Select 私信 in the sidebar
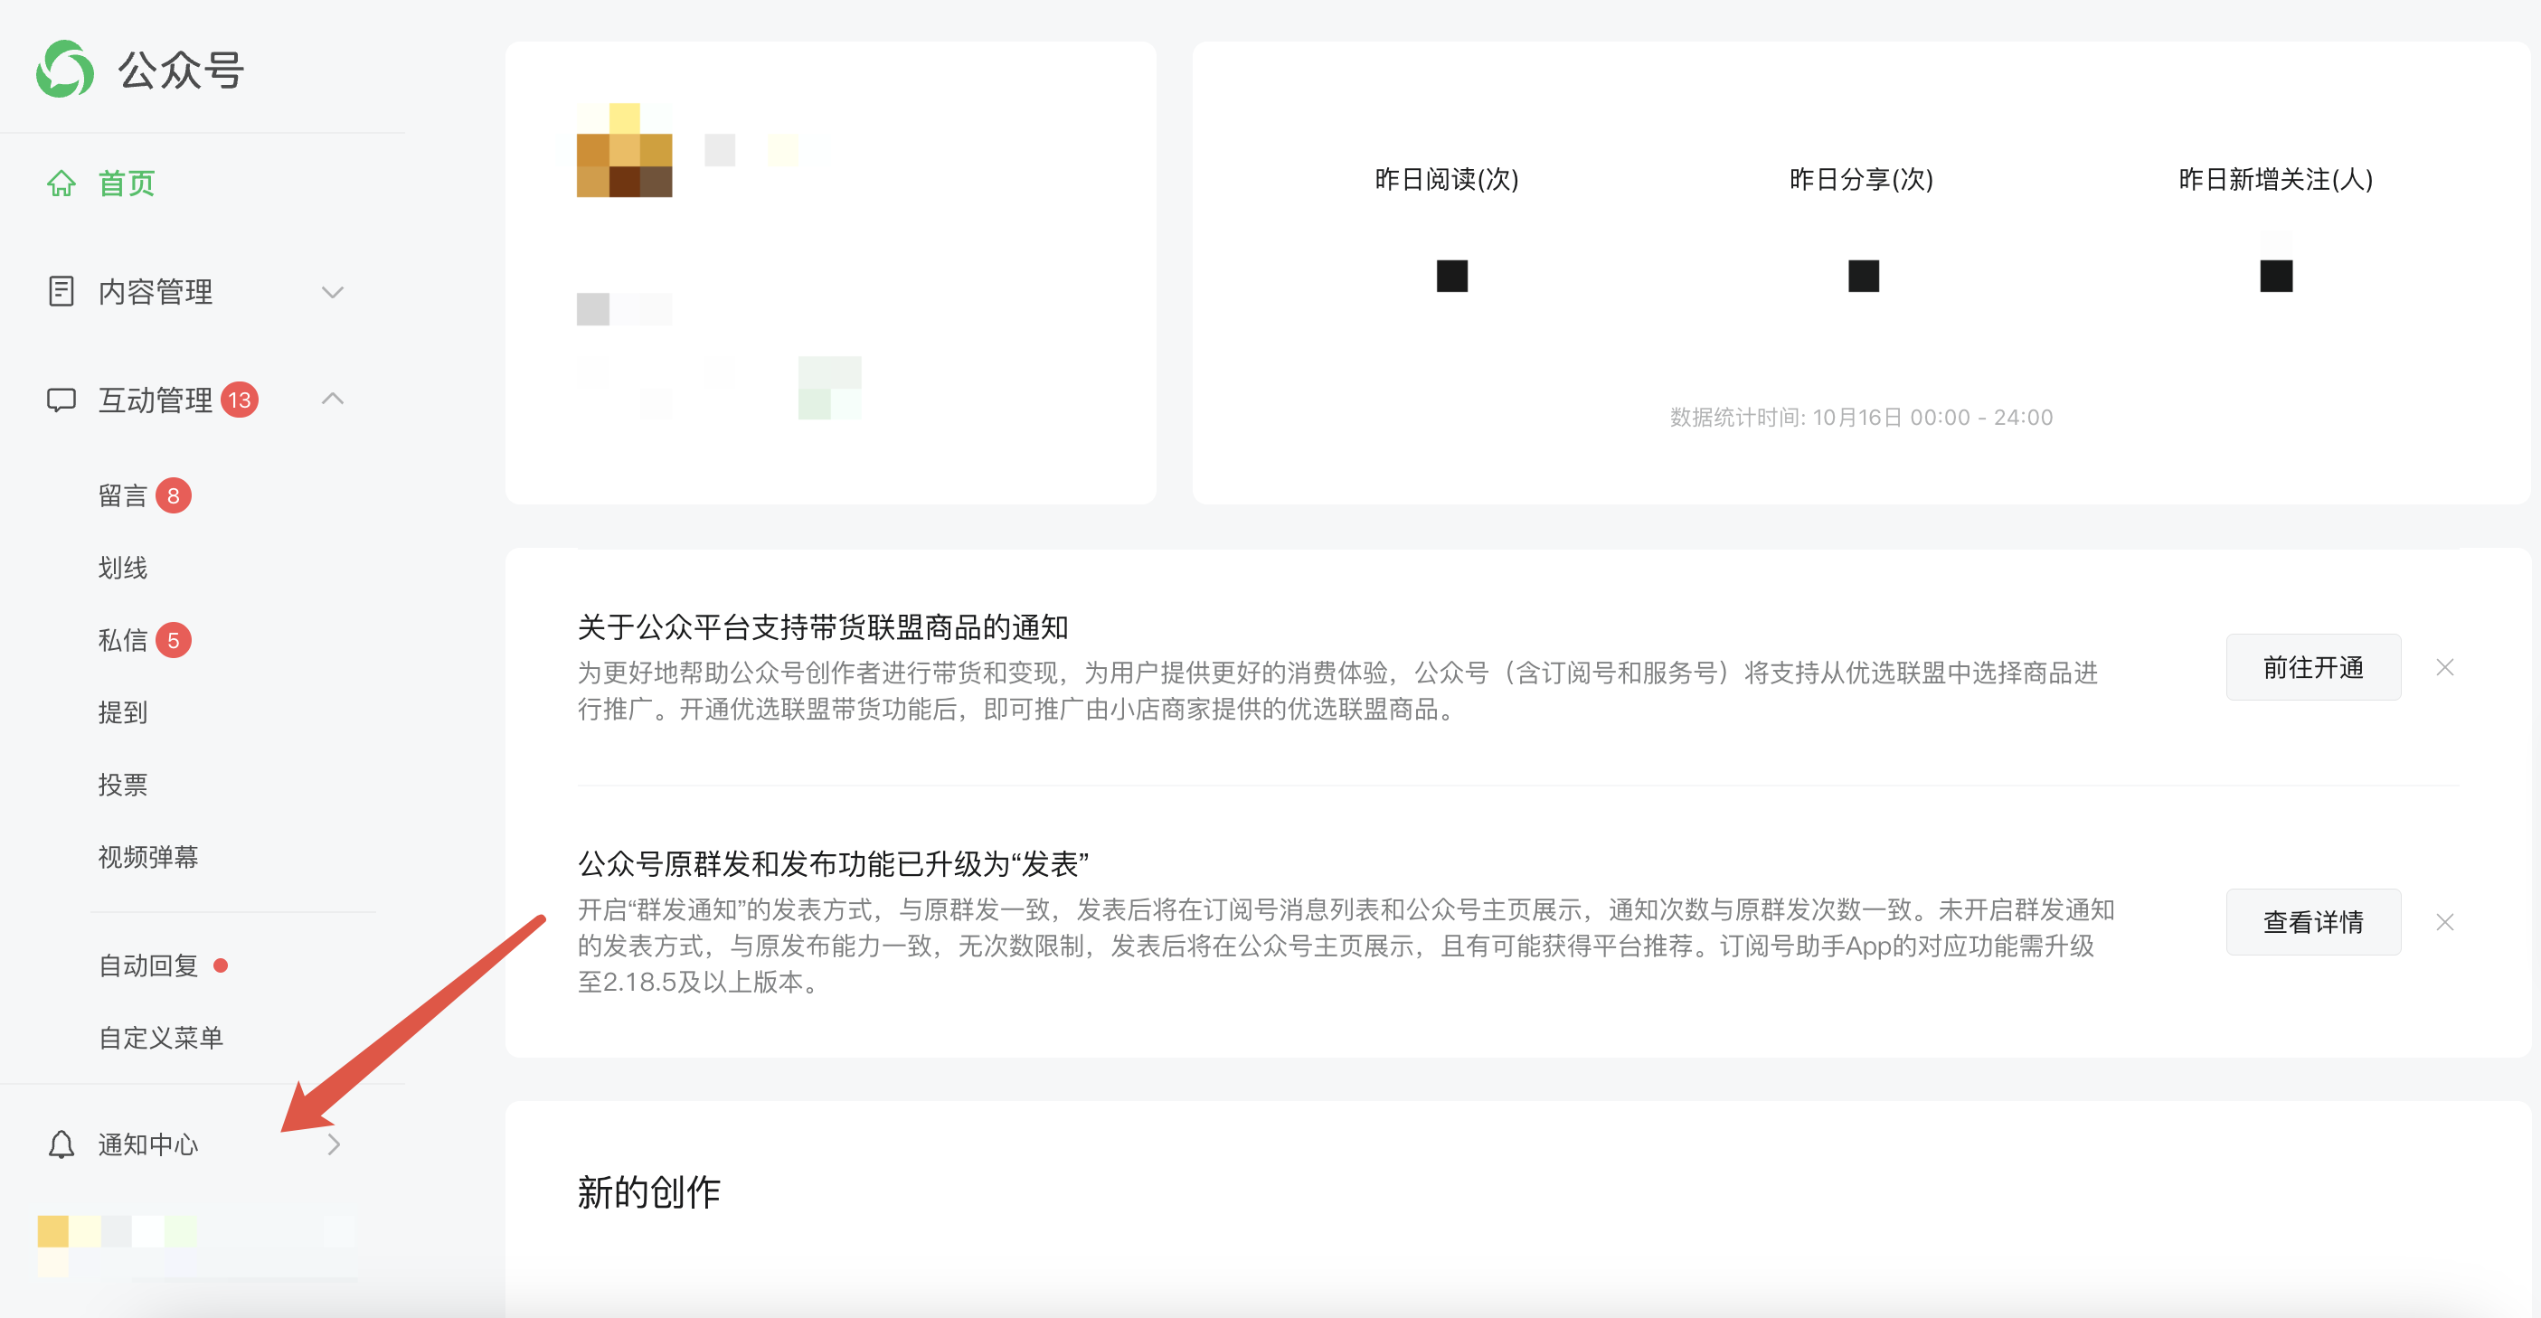2541x1318 pixels. pyautogui.click(x=122, y=641)
